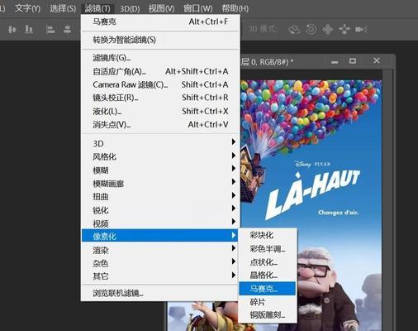Open the 视图(V) menu
This screenshot has width=418, height=331.
pos(161,8)
